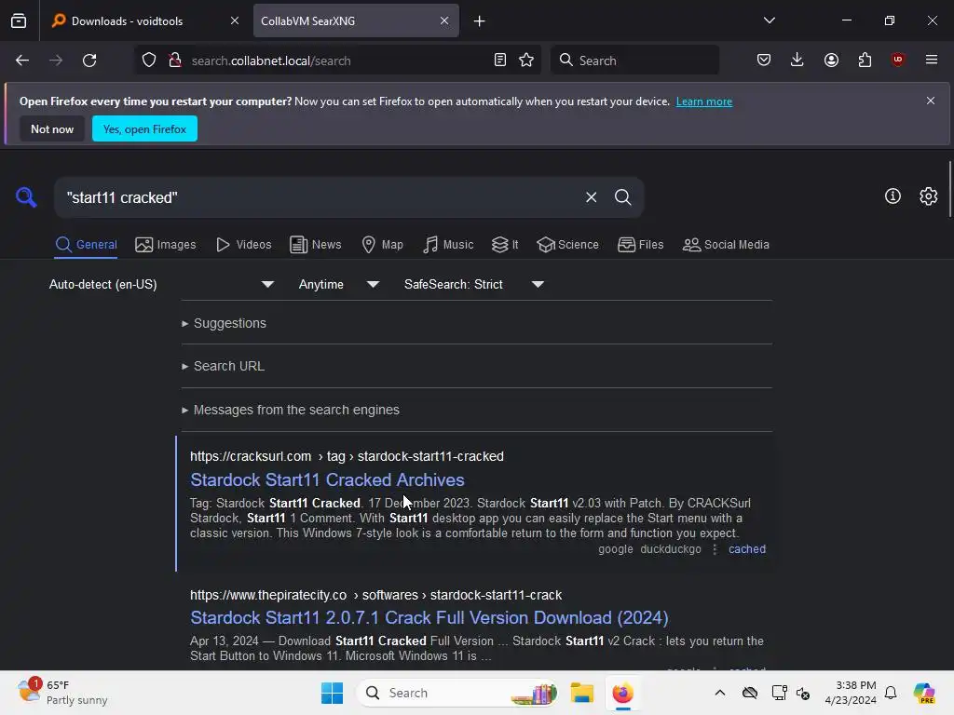This screenshot has height=715, width=954.
Task: Open SearXNG about info icon
Action: coord(893,196)
